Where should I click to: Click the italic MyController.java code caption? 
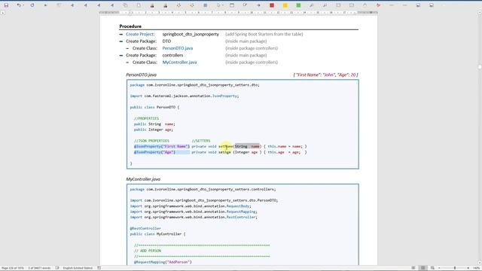[143, 179]
